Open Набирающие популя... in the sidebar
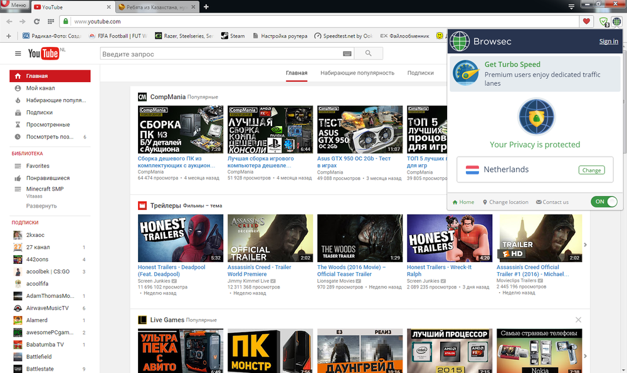This screenshot has height=373, width=627. (50, 100)
